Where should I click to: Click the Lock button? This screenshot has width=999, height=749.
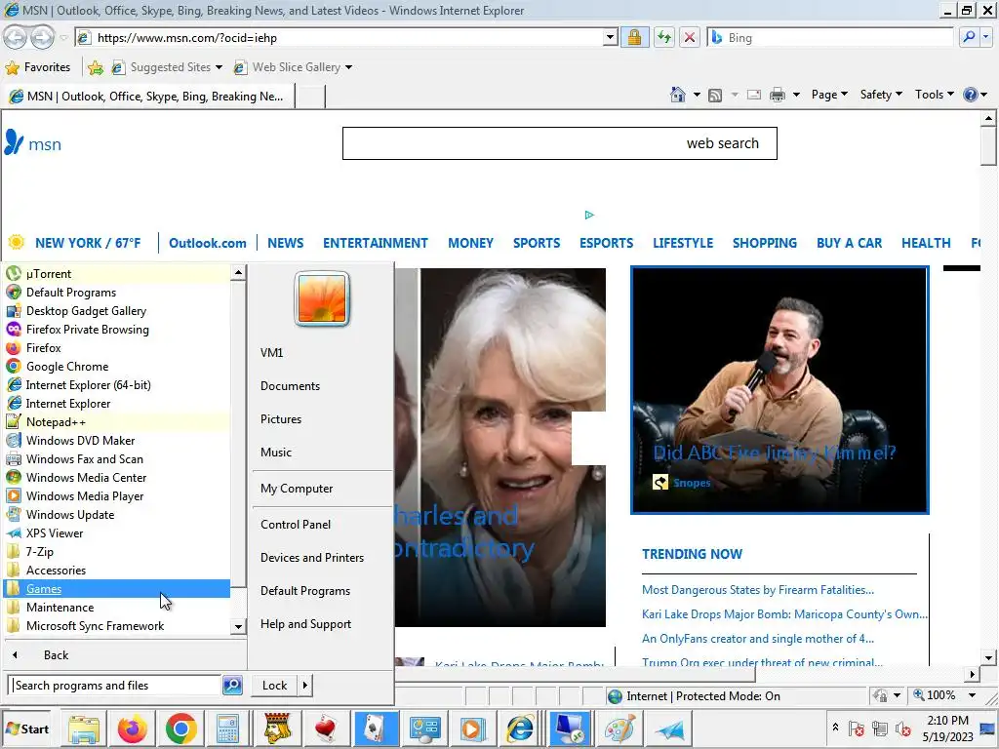(274, 686)
